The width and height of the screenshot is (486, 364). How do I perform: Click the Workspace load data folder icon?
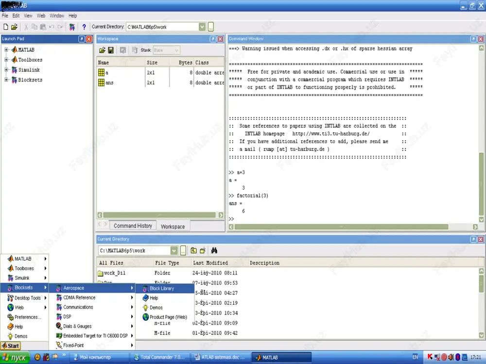(102, 50)
